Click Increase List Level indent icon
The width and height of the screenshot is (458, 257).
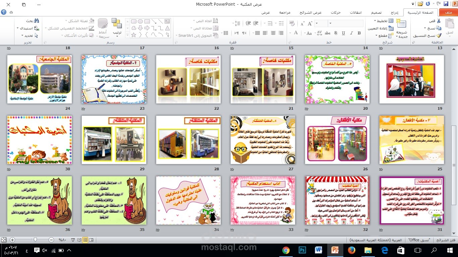coord(248,23)
